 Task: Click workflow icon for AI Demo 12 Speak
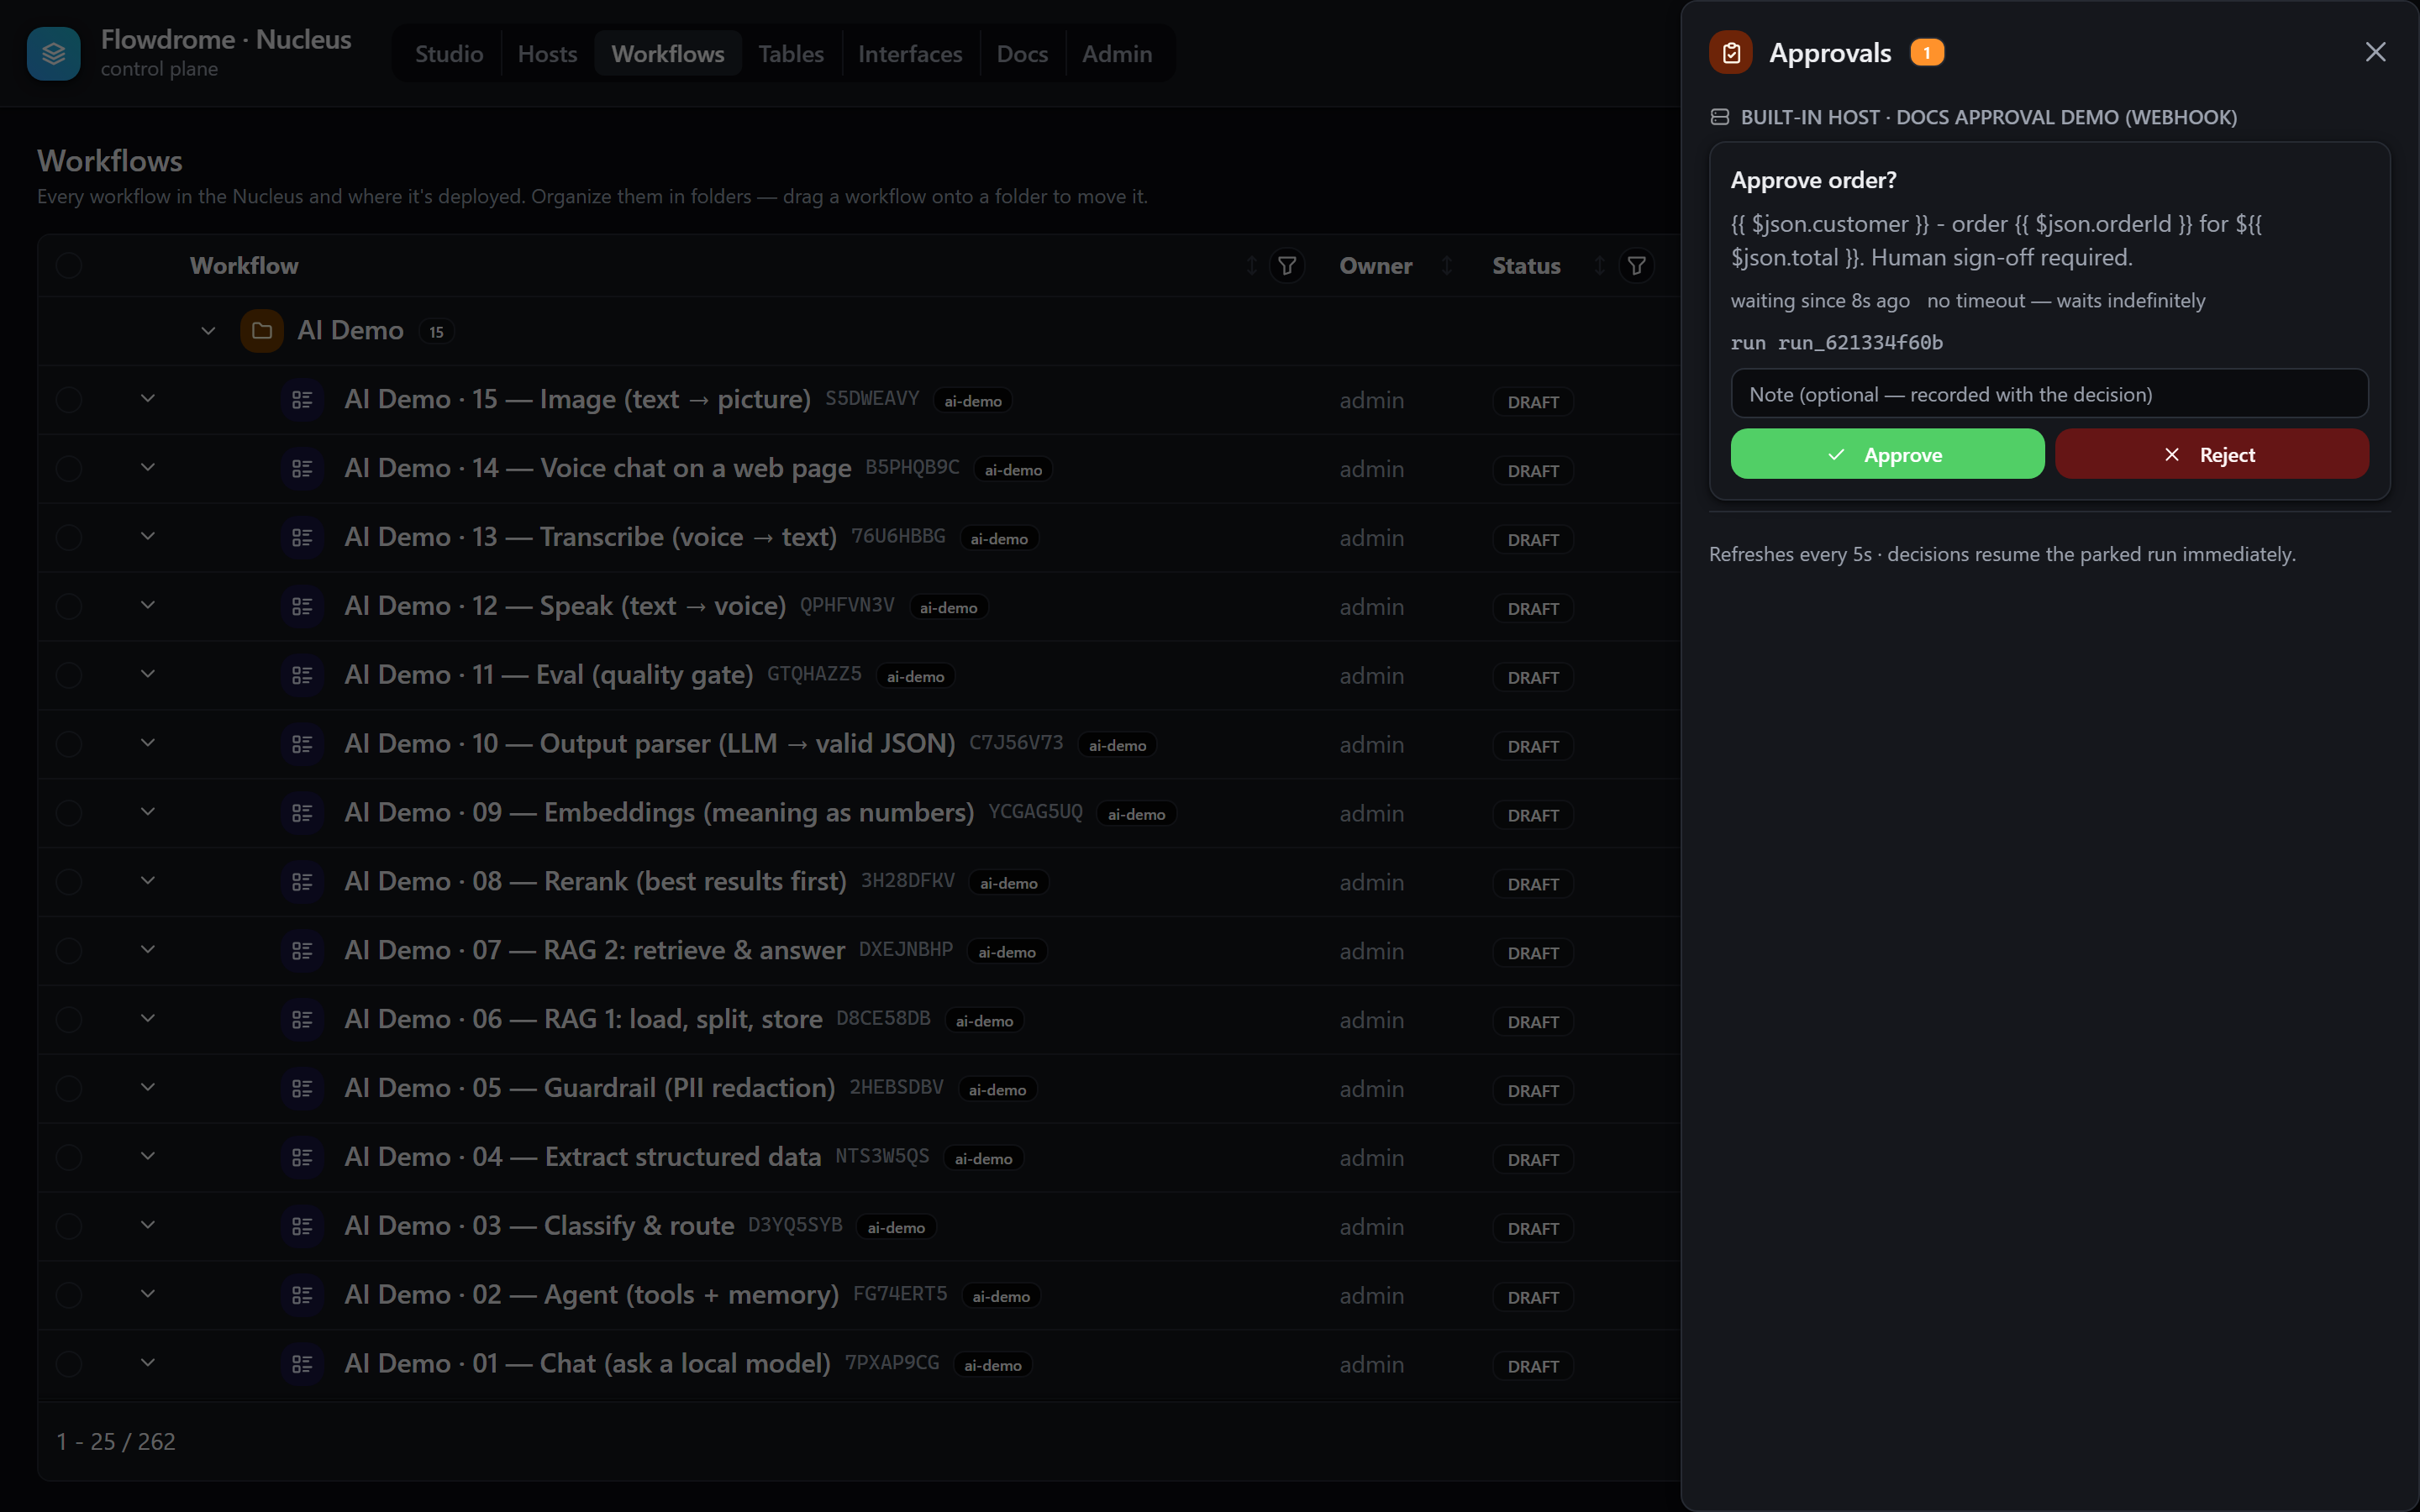point(302,607)
